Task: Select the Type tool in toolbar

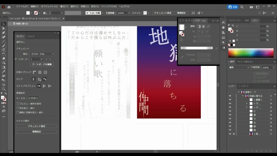Action: point(3,50)
